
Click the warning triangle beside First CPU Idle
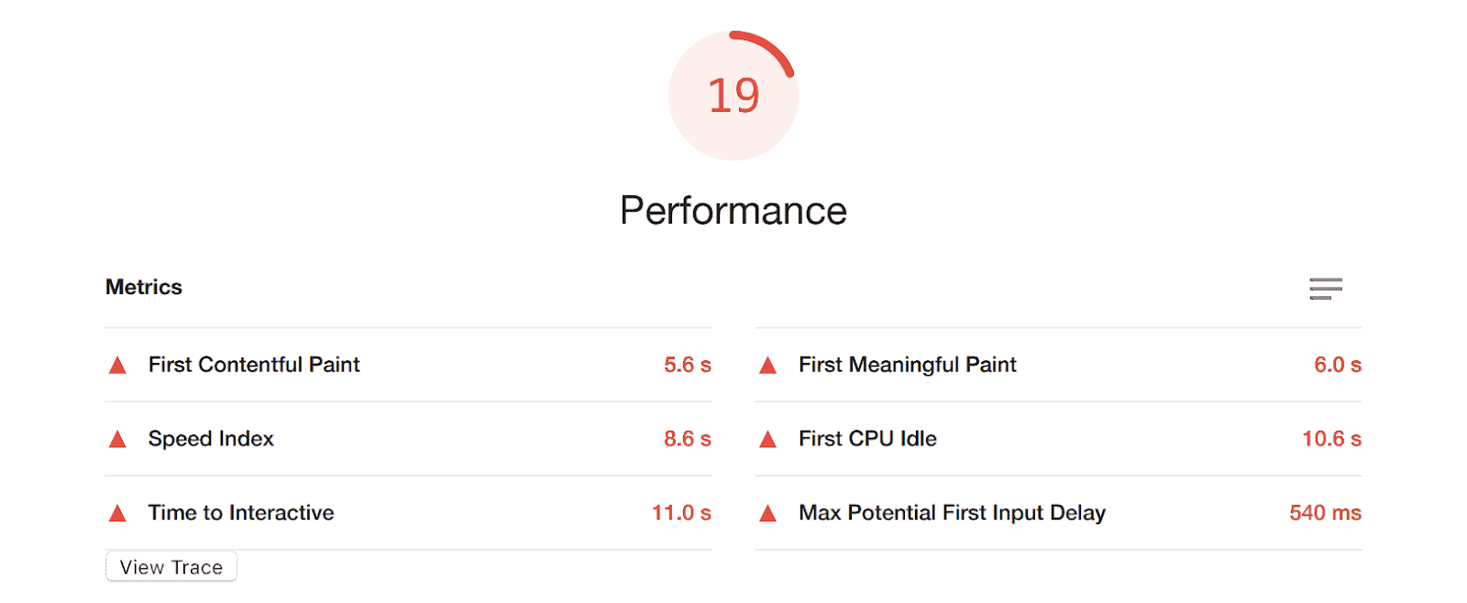[768, 440]
